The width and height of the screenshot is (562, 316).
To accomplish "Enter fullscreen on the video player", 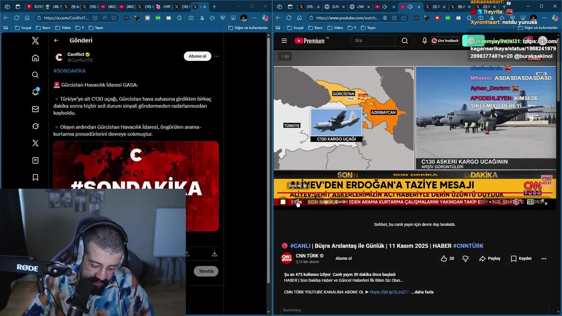I will point(544,202).
